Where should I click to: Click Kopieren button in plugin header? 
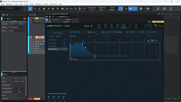(66, 22)
